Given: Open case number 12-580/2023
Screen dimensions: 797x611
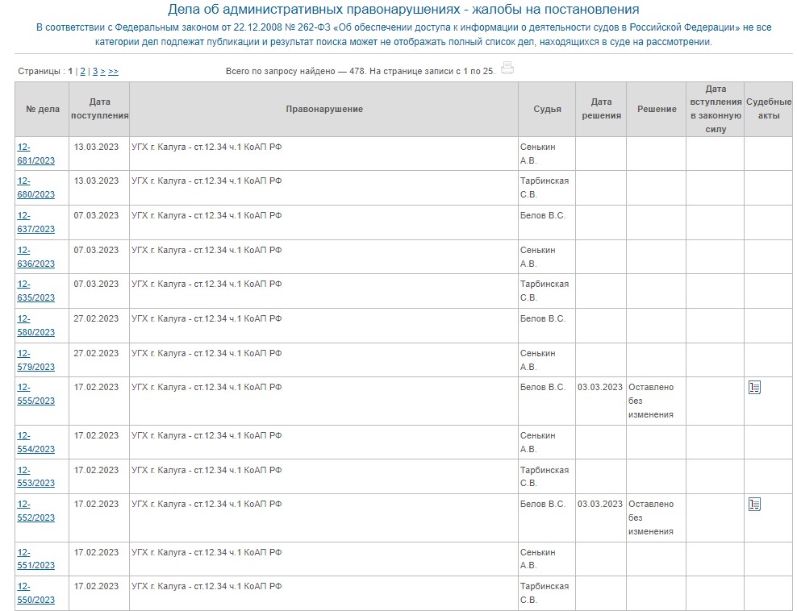Looking at the screenshot, I should click(35, 326).
